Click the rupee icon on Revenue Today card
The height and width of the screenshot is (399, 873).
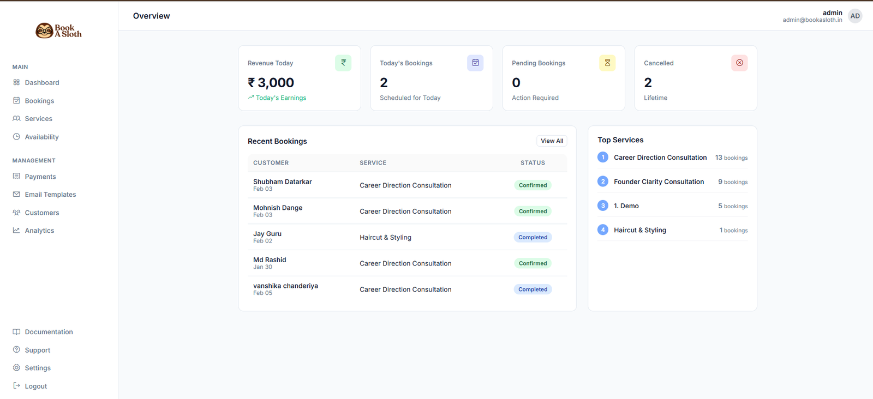(343, 63)
